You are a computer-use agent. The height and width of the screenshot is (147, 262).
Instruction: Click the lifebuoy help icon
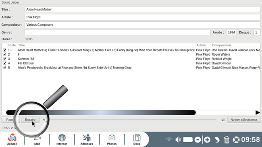point(236,140)
